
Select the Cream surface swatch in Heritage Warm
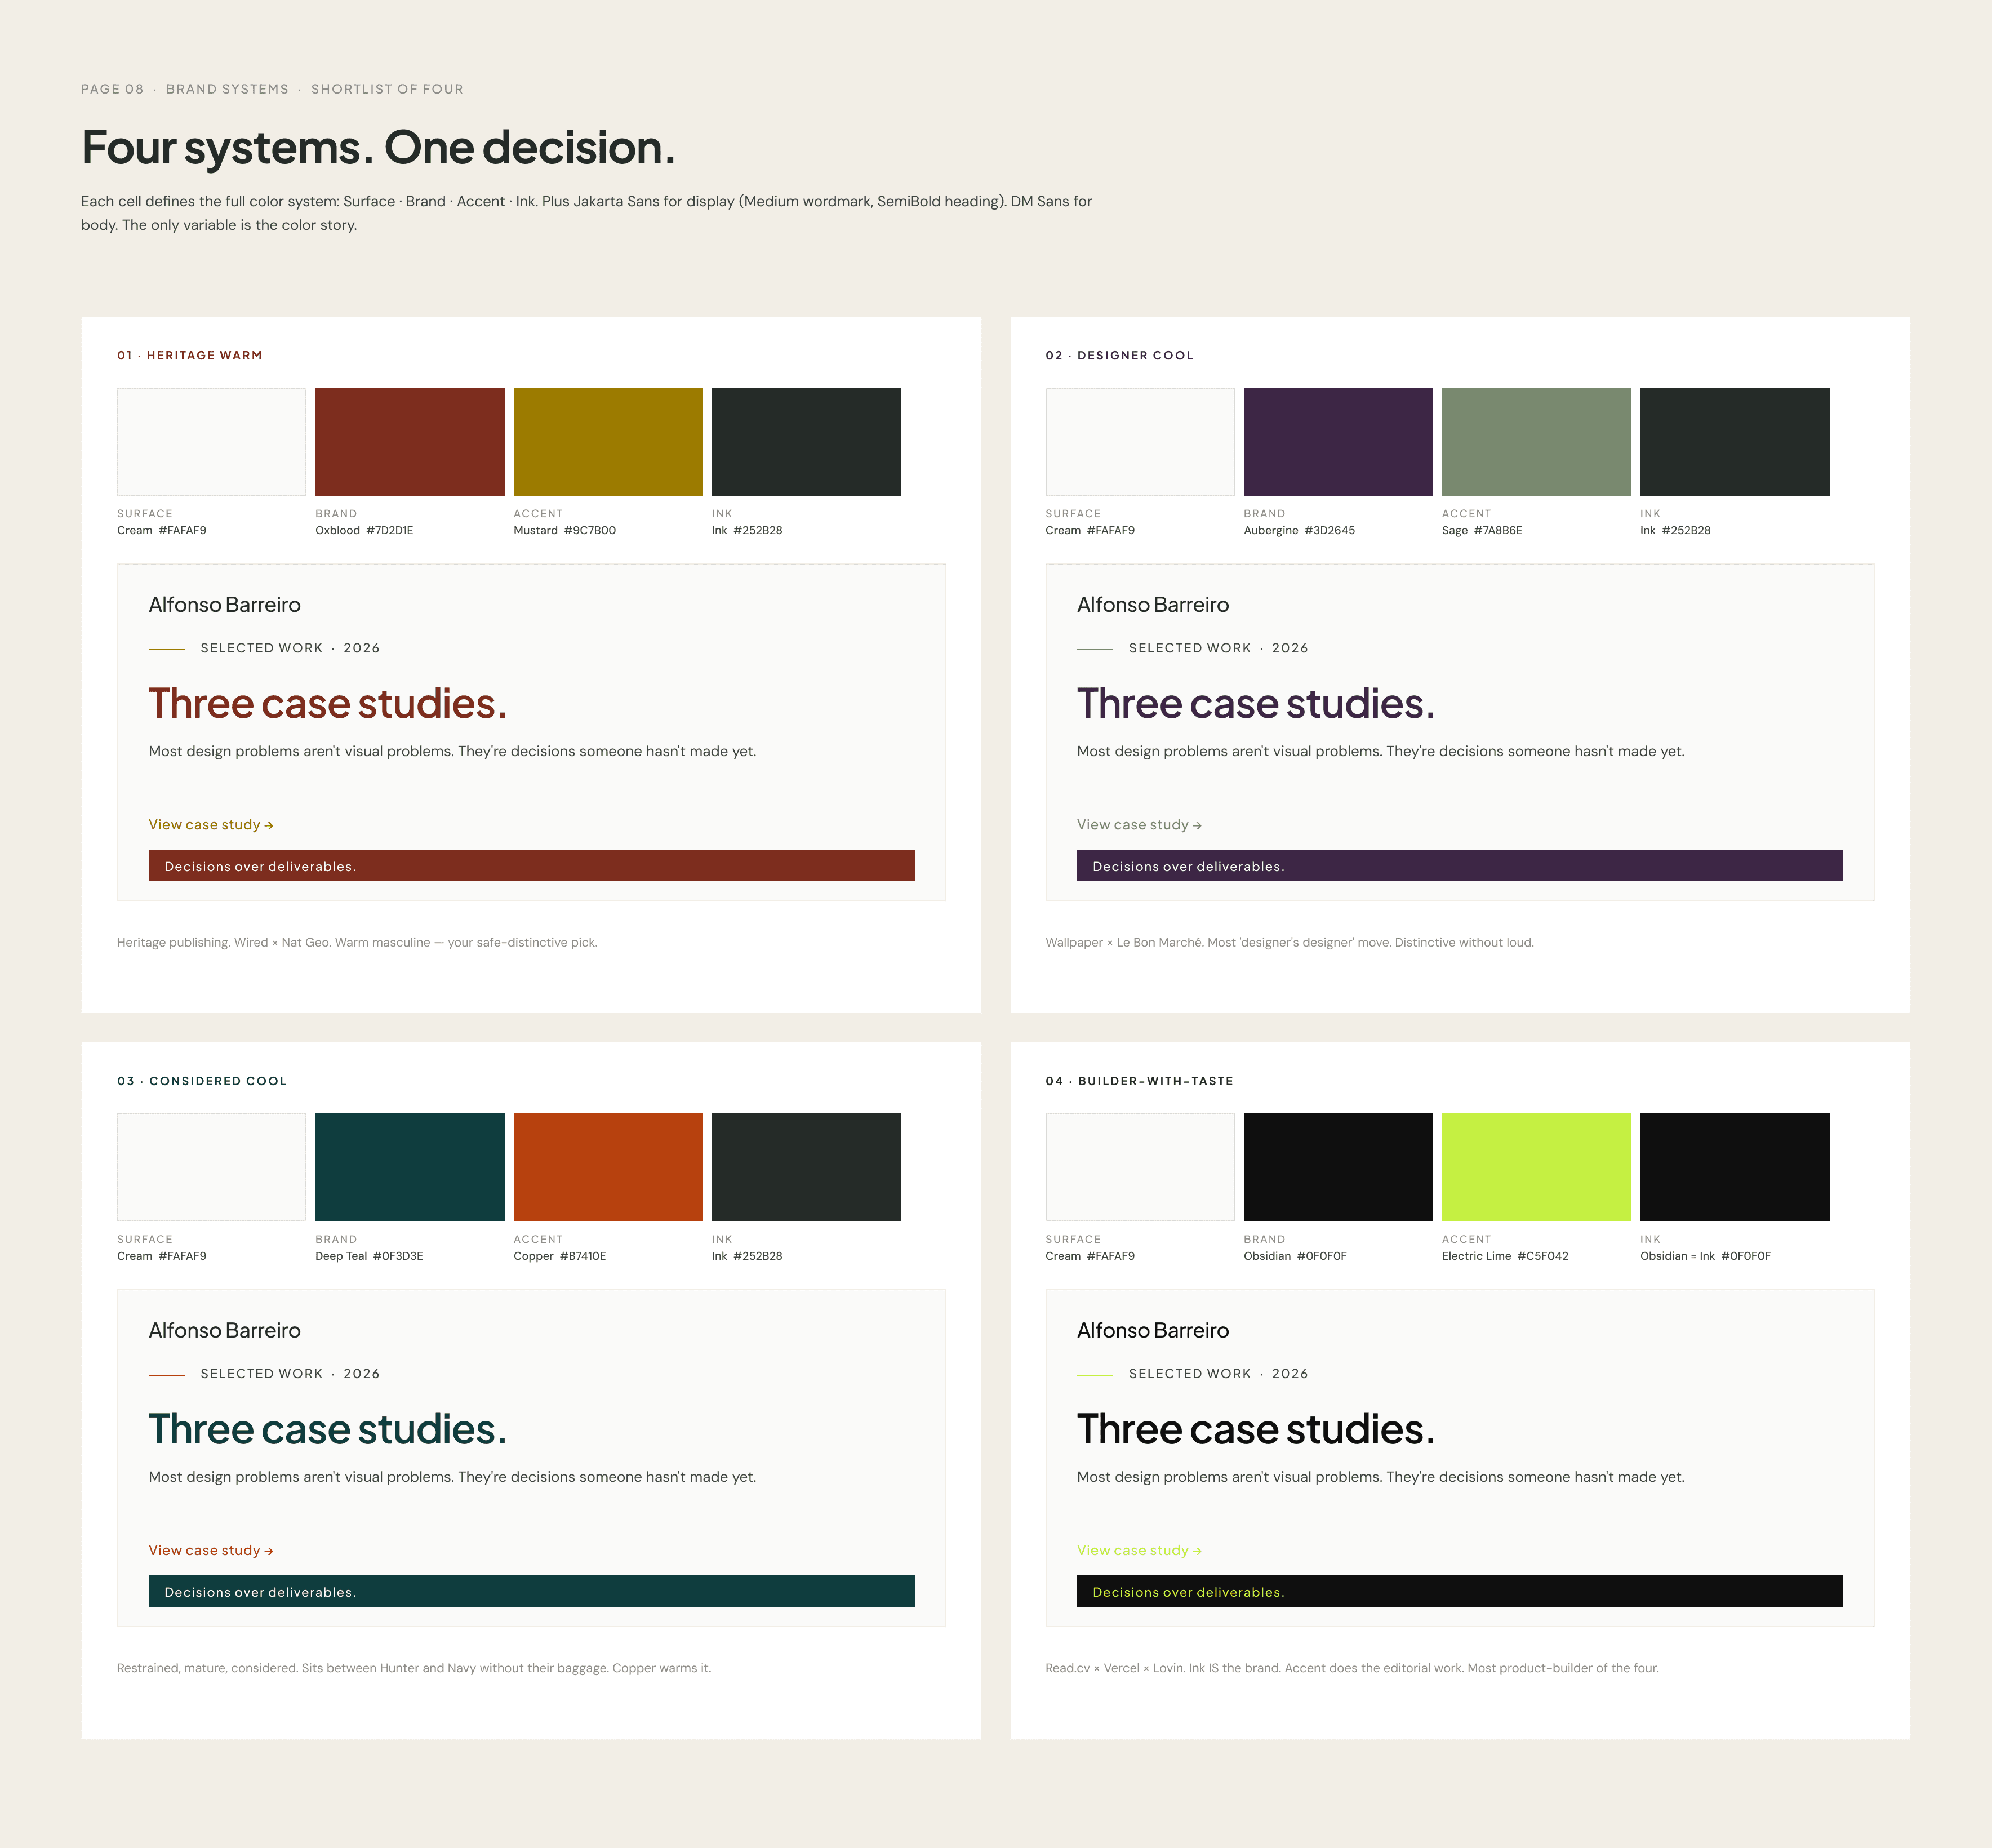(x=212, y=441)
